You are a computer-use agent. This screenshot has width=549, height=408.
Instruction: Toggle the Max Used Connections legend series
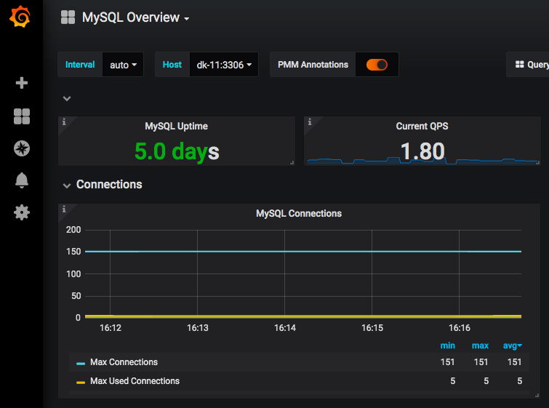(135, 381)
